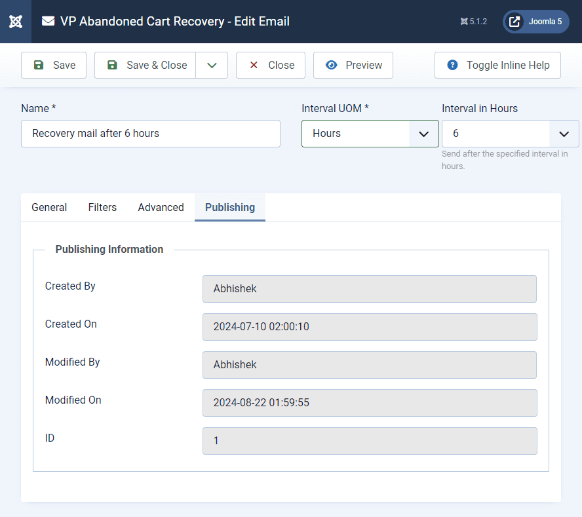Click the ID field showing 1
This screenshot has width=582, height=517.
point(370,441)
